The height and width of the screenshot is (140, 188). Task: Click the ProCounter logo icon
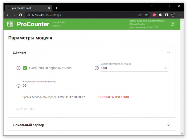coord(10,24)
